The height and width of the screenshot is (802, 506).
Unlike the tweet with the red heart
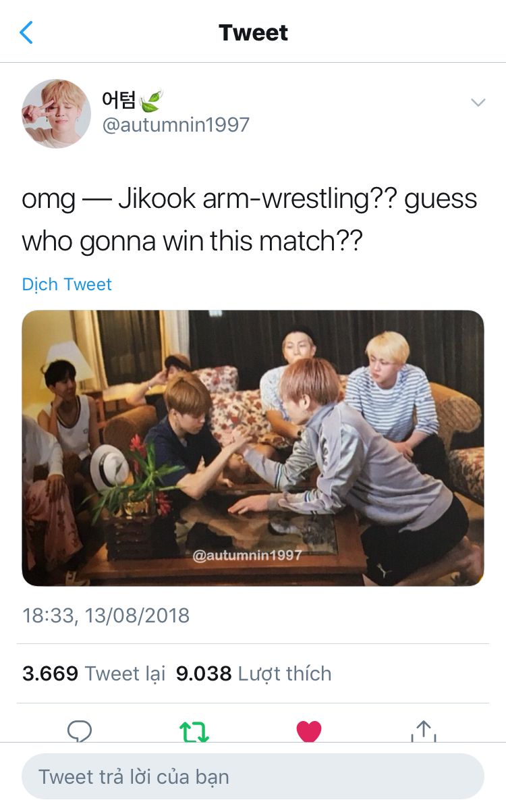(x=309, y=731)
